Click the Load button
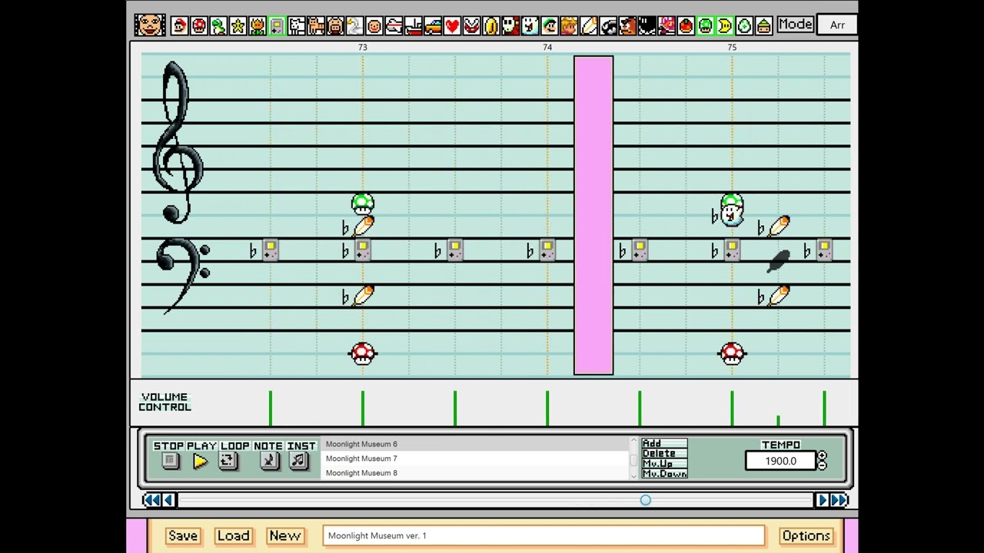This screenshot has width=984, height=553. click(233, 535)
